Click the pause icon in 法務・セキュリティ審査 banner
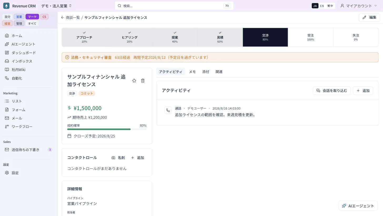The height and width of the screenshot is (216, 383). click(x=67, y=57)
